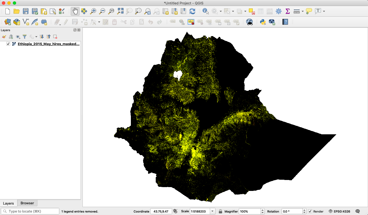The width and height of the screenshot is (368, 215).
Task: Expand the Measure tool dropdown arrow
Action: (303, 11)
